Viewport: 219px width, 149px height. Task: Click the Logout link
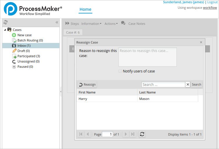(x=212, y=2)
